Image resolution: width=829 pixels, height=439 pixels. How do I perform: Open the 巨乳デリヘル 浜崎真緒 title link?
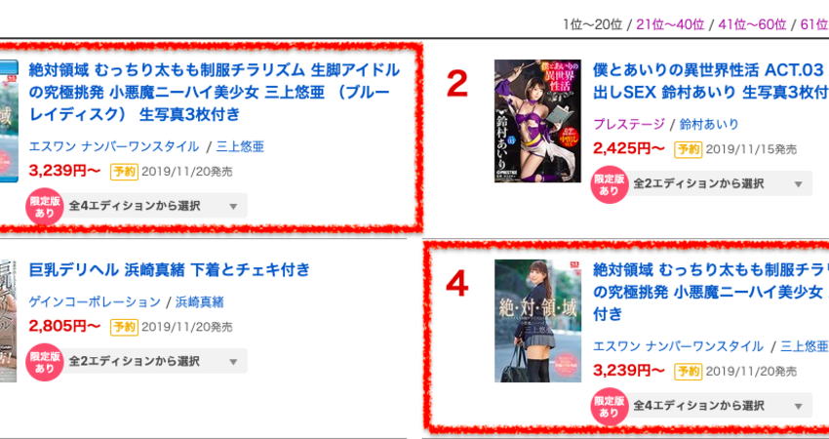[169, 270]
